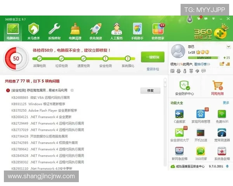Click the 一键修复 green button
Screen dimensions: 233x186
[153, 57]
